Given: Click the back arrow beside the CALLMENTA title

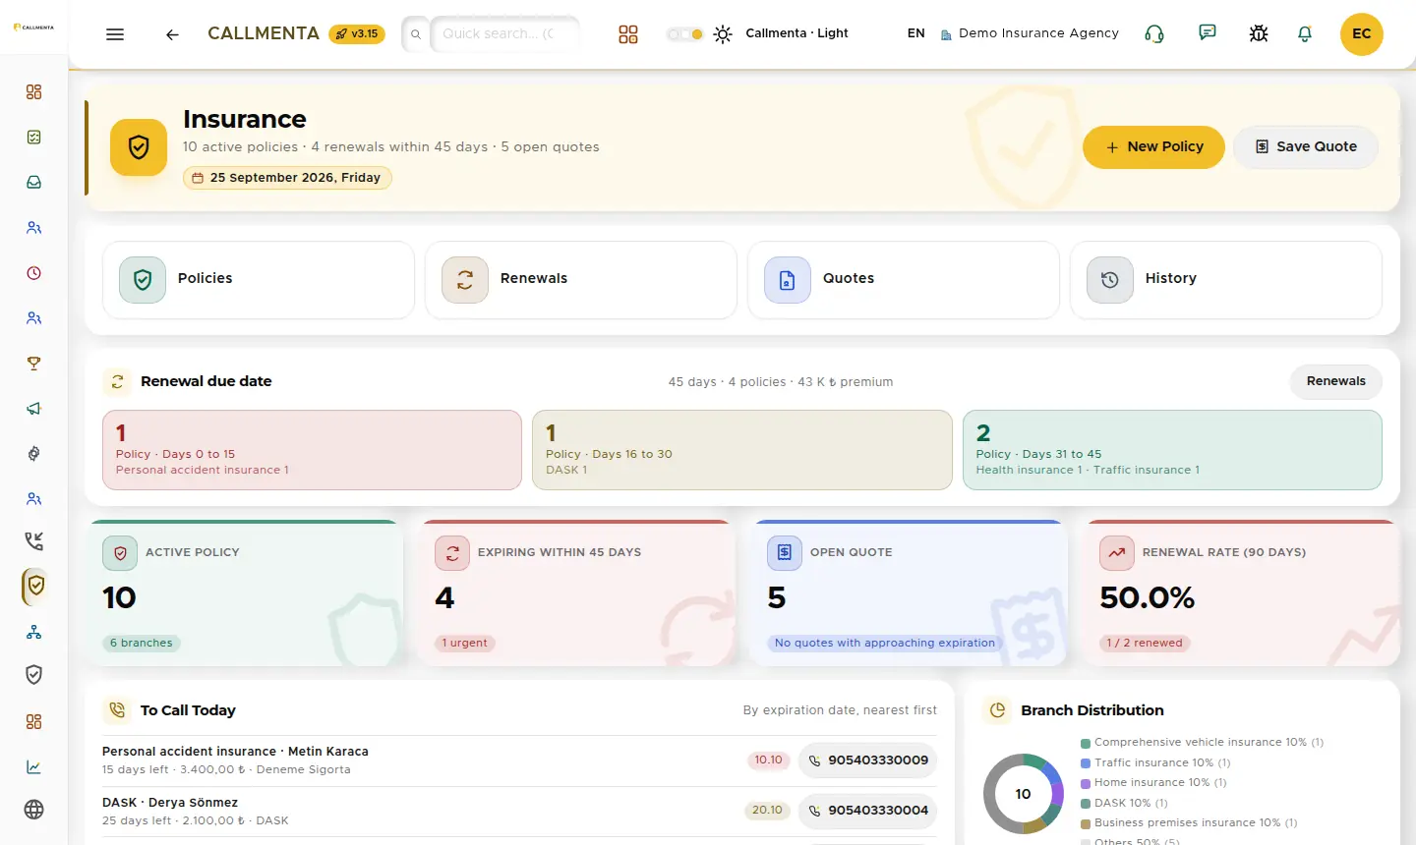Looking at the screenshot, I should tap(172, 34).
